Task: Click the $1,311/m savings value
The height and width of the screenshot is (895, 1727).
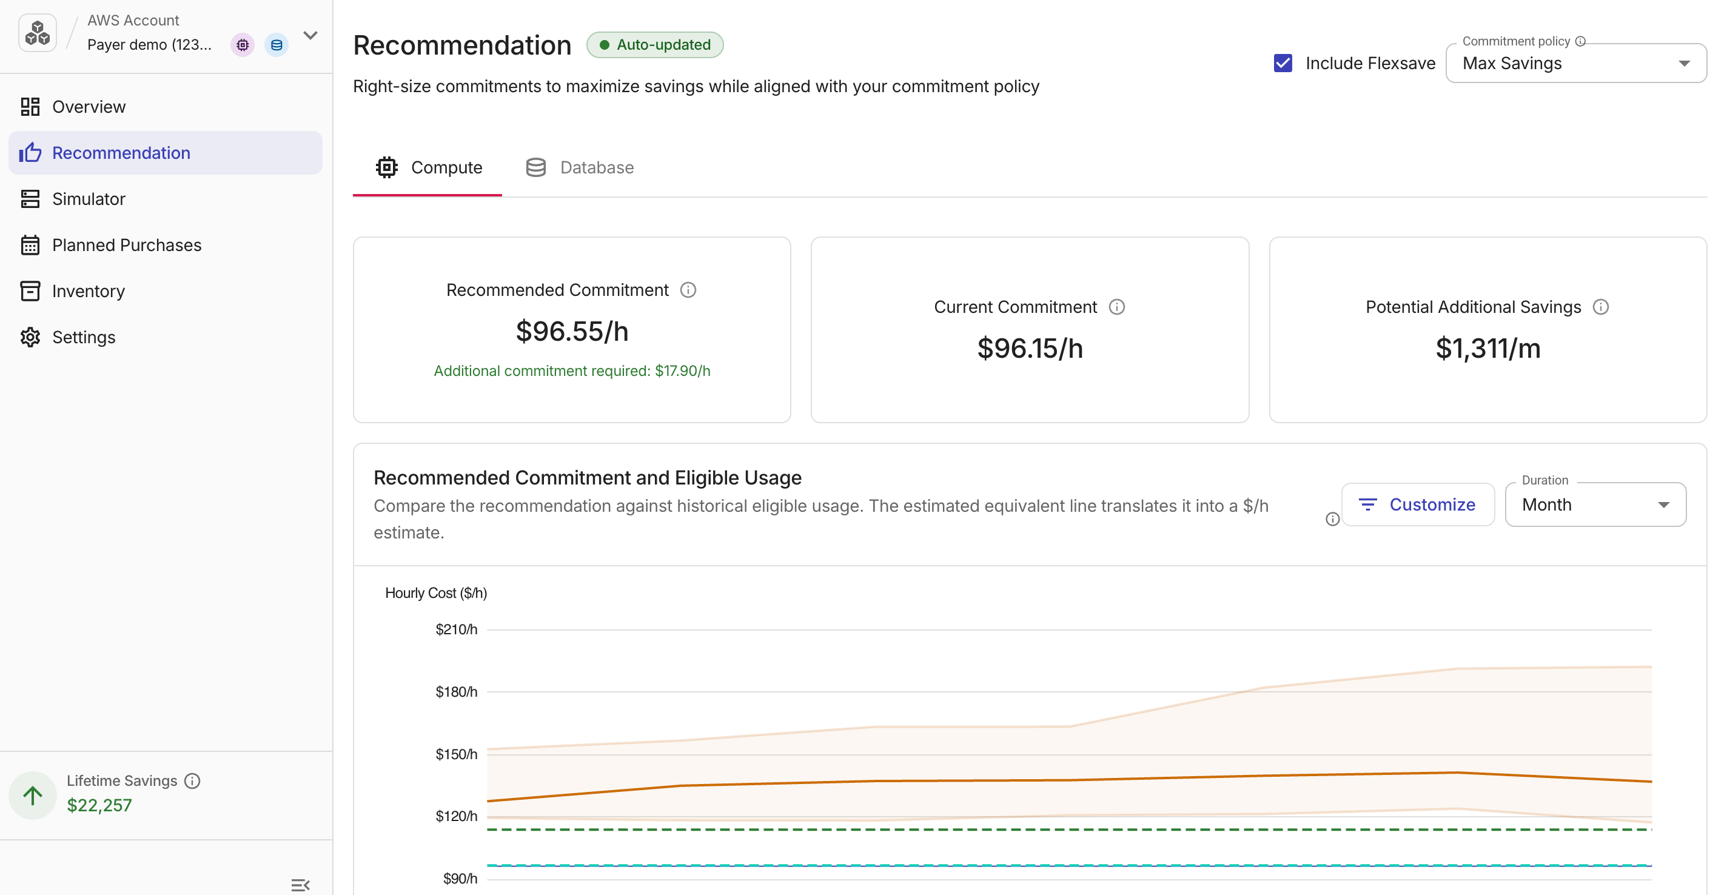Action: point(1487,349)
